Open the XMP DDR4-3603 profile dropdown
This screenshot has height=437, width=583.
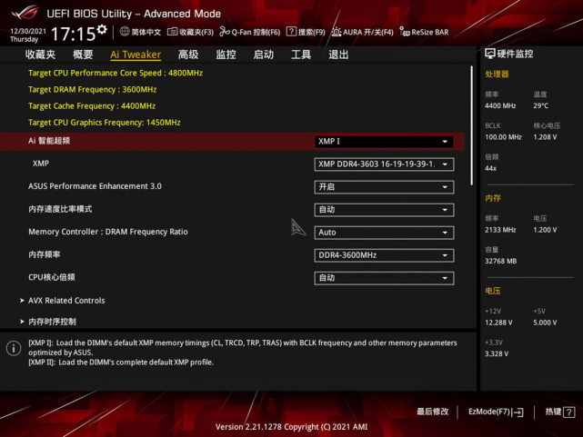[384, 164]
